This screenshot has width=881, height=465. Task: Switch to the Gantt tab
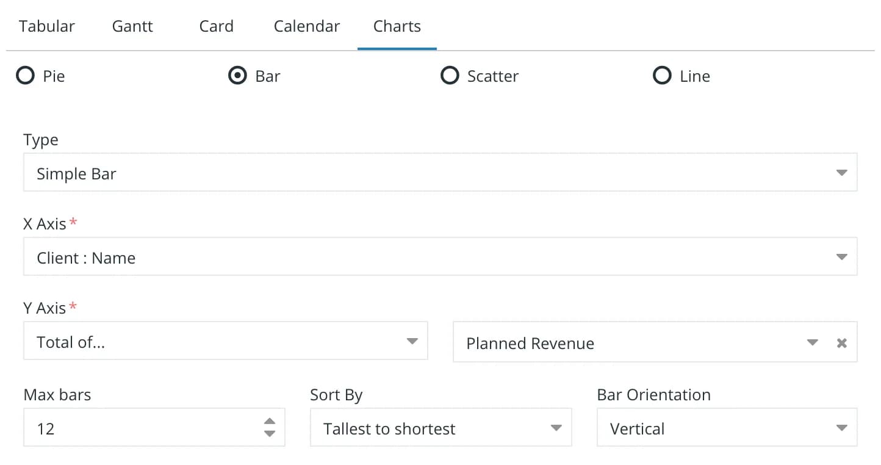click(x=132, y=26)
